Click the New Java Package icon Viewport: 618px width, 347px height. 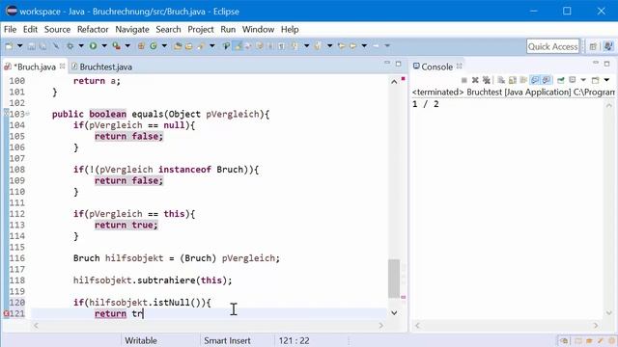(x=141, y=46)
